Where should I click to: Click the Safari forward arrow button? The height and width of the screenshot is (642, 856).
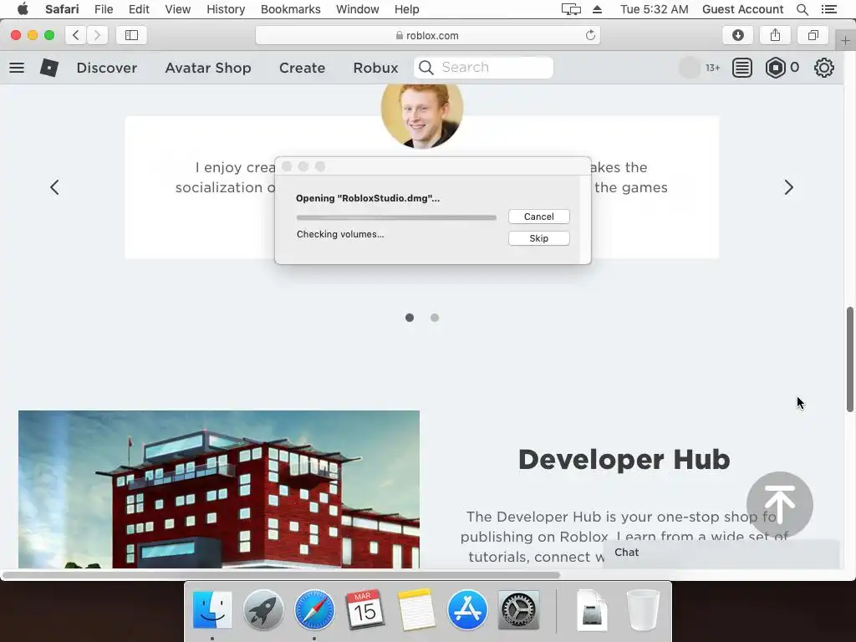(x=97, y=35)
